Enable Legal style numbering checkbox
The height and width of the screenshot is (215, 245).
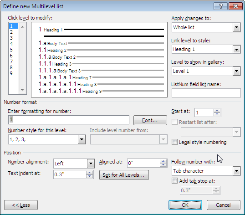click(174, 142)
